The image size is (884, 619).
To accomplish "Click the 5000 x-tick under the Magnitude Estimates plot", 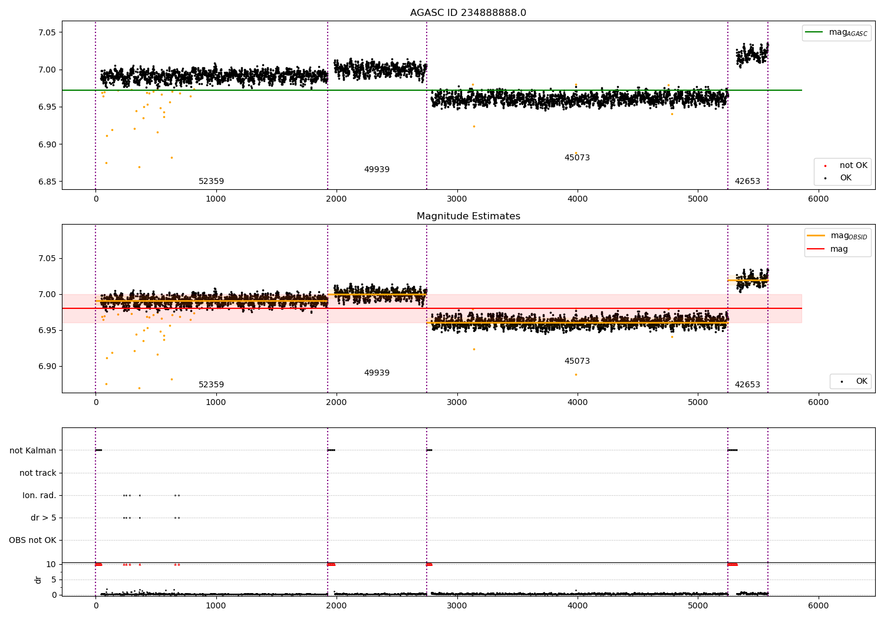I will coord(698,403).
